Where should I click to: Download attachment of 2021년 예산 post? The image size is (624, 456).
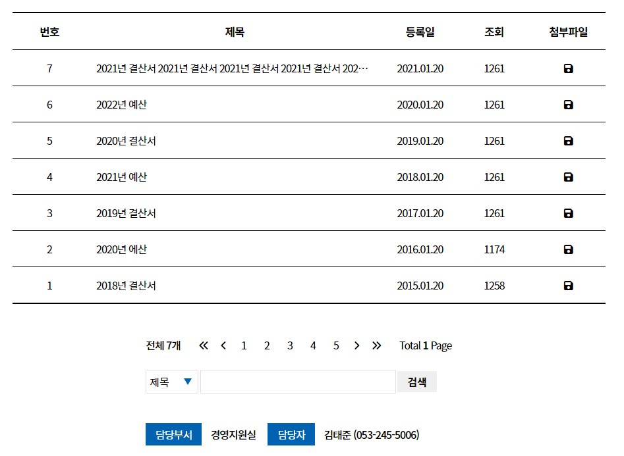coord(568,177)
